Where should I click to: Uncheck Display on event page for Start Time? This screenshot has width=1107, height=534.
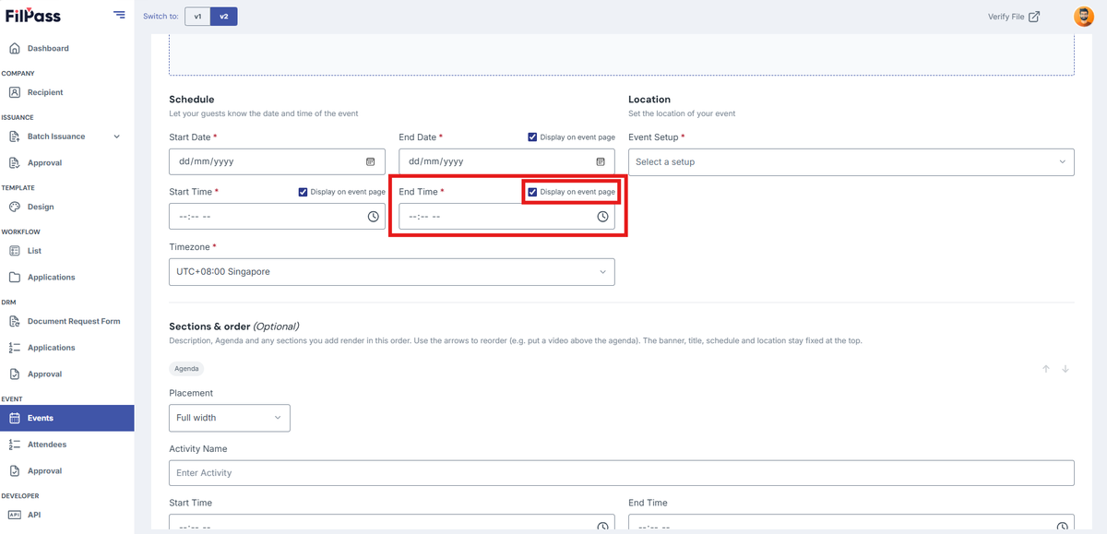(x=303, y=192)
